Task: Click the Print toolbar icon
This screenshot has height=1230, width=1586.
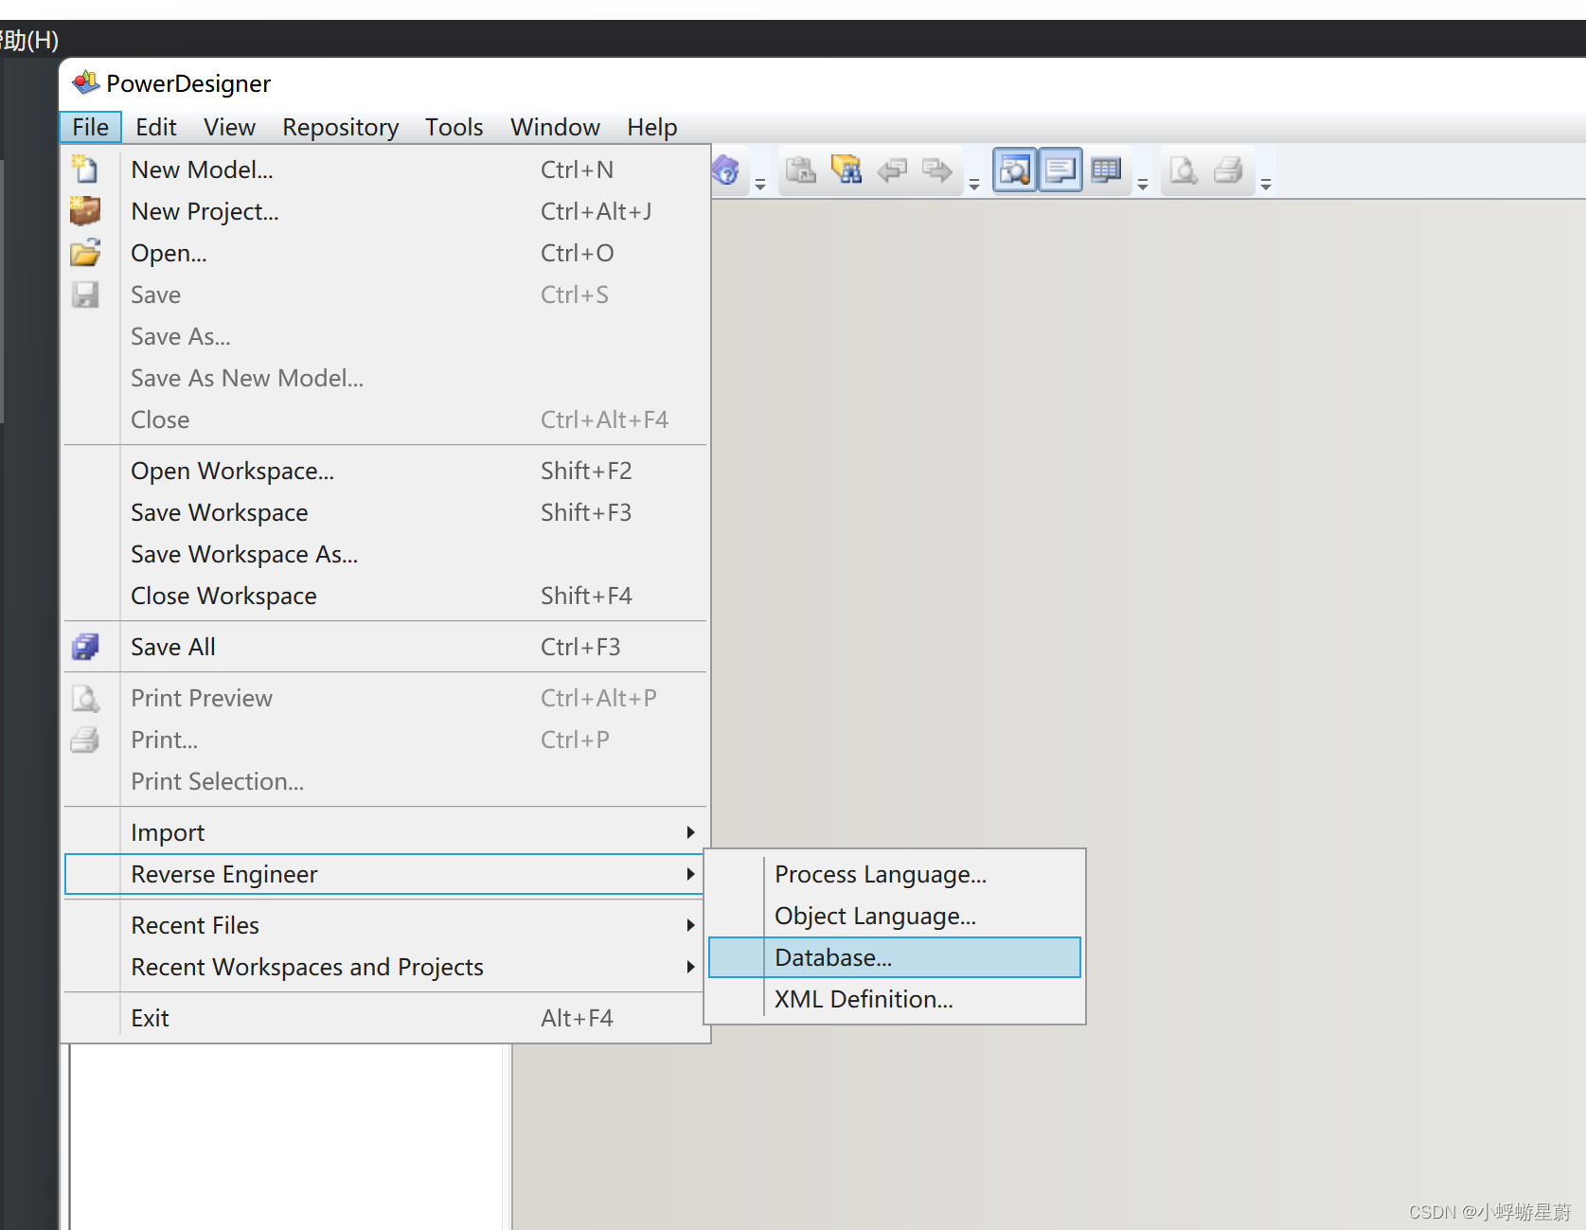Action: (x=1228, y=170)
